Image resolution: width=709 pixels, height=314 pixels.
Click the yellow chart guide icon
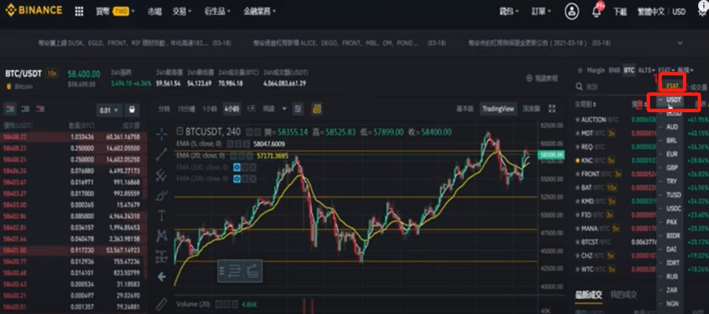[317, 108]
